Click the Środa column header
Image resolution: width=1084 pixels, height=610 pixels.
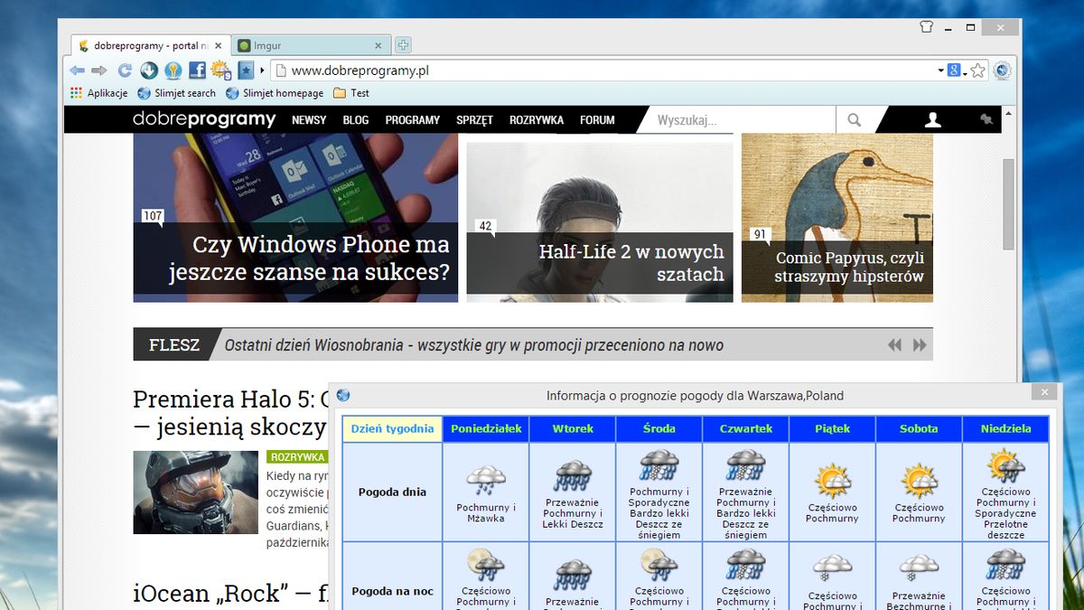[659, 428]
